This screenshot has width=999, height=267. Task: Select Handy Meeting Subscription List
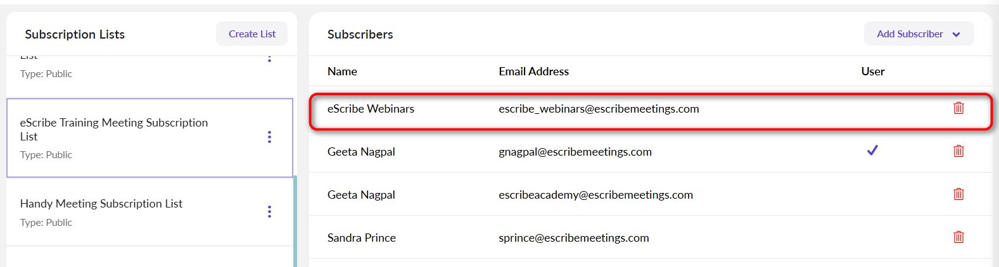click(101, 204)
